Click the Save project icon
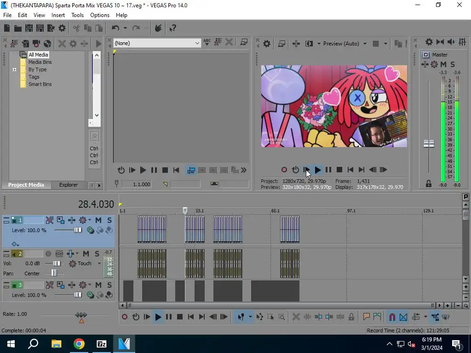Image resolution: width=471 pixels, height=353 pixels. click(x=29, y=28)
